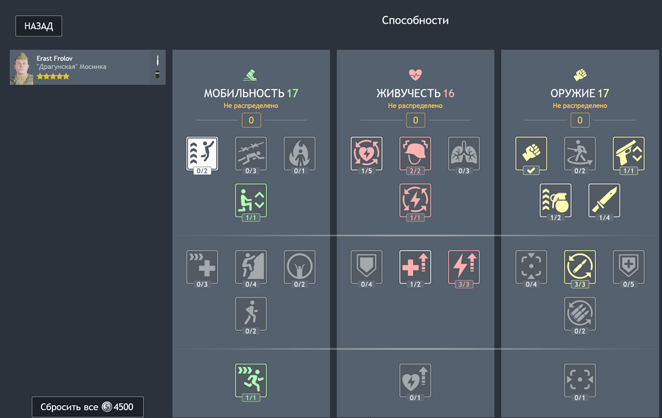Select Erast Frolov soldier card
Viewport: 662px width, 418px height.
tap(88, 68)
